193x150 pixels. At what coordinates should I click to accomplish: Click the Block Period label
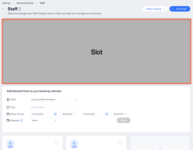pyautogui.click(x=17, y=114)
